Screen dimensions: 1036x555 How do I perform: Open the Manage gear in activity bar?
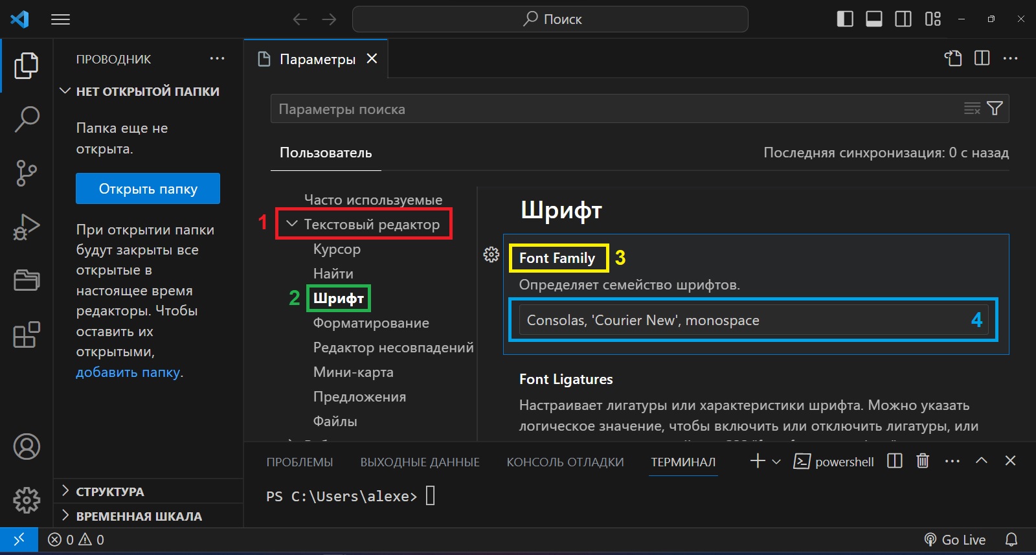tap(27, 500)
